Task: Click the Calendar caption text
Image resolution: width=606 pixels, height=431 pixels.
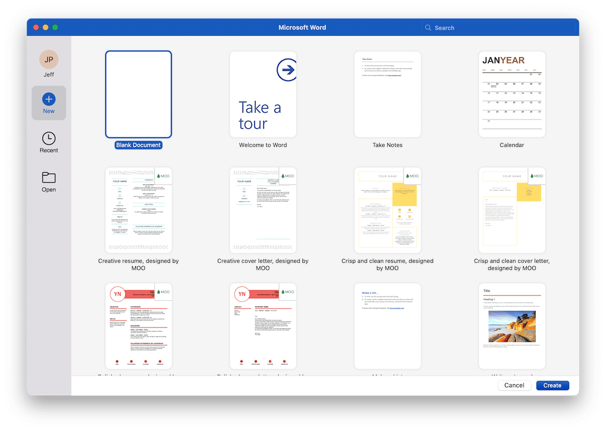Action: point(512,145)
